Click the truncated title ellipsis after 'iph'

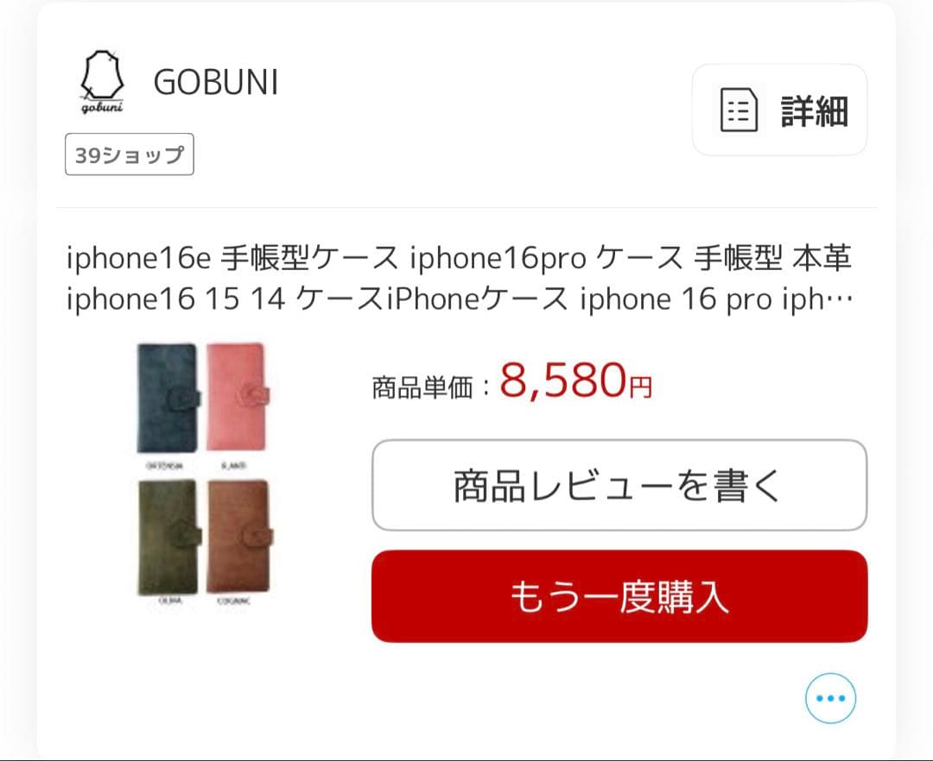(x=839, y=299)
